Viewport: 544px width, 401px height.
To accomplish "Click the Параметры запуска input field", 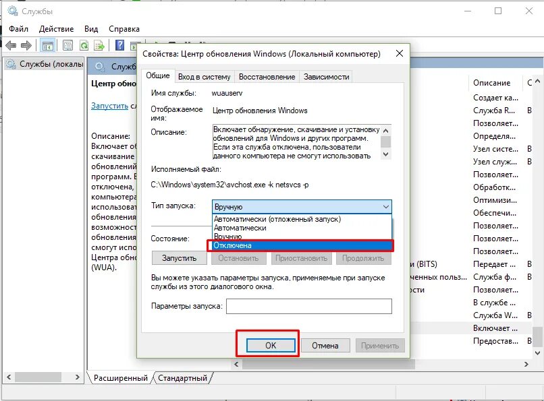I will click(x=308, y=306).
